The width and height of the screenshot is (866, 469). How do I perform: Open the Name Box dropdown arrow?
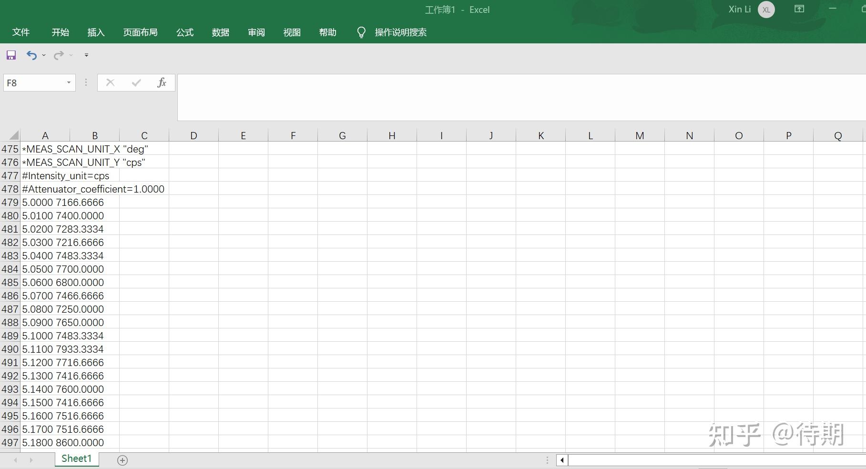[68, 82]
